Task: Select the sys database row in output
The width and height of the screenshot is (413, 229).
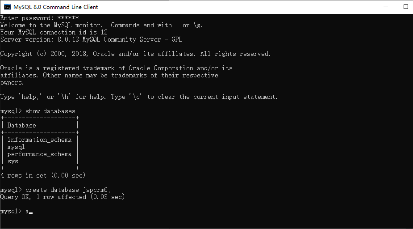Action: (x=13, y=161)
